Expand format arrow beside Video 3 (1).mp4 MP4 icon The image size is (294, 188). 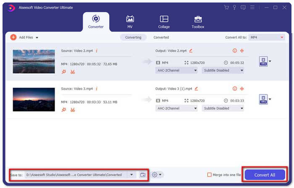(x=270, y=99)
